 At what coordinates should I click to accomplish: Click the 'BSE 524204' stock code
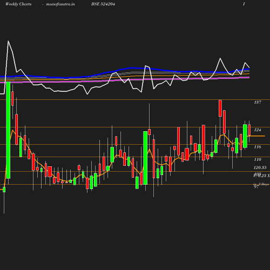103,4
